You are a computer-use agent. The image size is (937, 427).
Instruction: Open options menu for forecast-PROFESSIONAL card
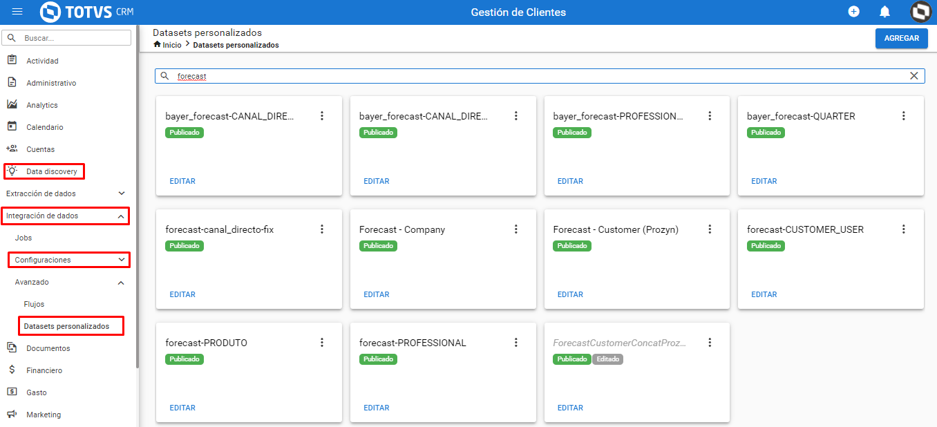(515, 343)
